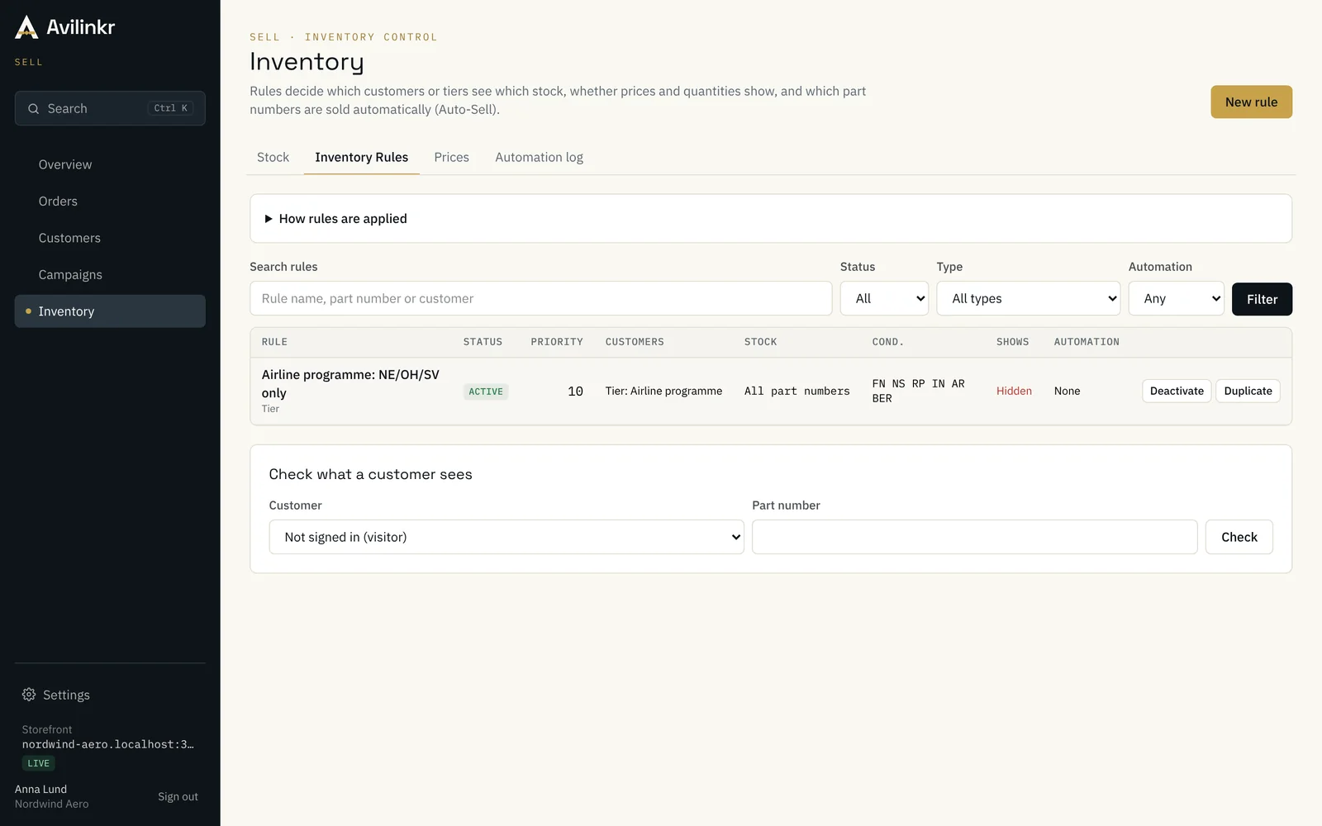Open the sidebar Search box
The image size is (1322, 826).
(x=110, y=108)
